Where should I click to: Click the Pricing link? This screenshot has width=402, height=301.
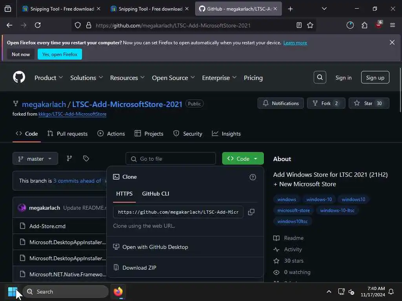(253, 78)
